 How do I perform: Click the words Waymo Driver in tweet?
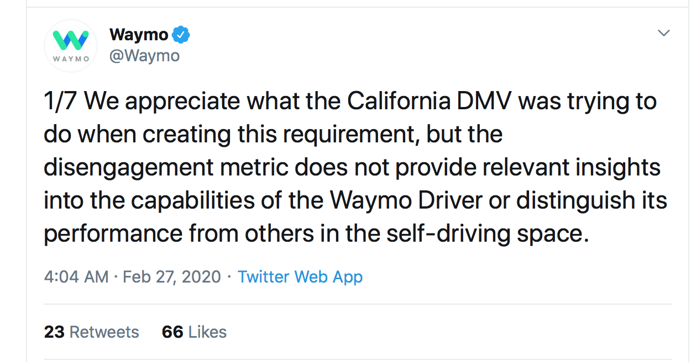point(407,200)
